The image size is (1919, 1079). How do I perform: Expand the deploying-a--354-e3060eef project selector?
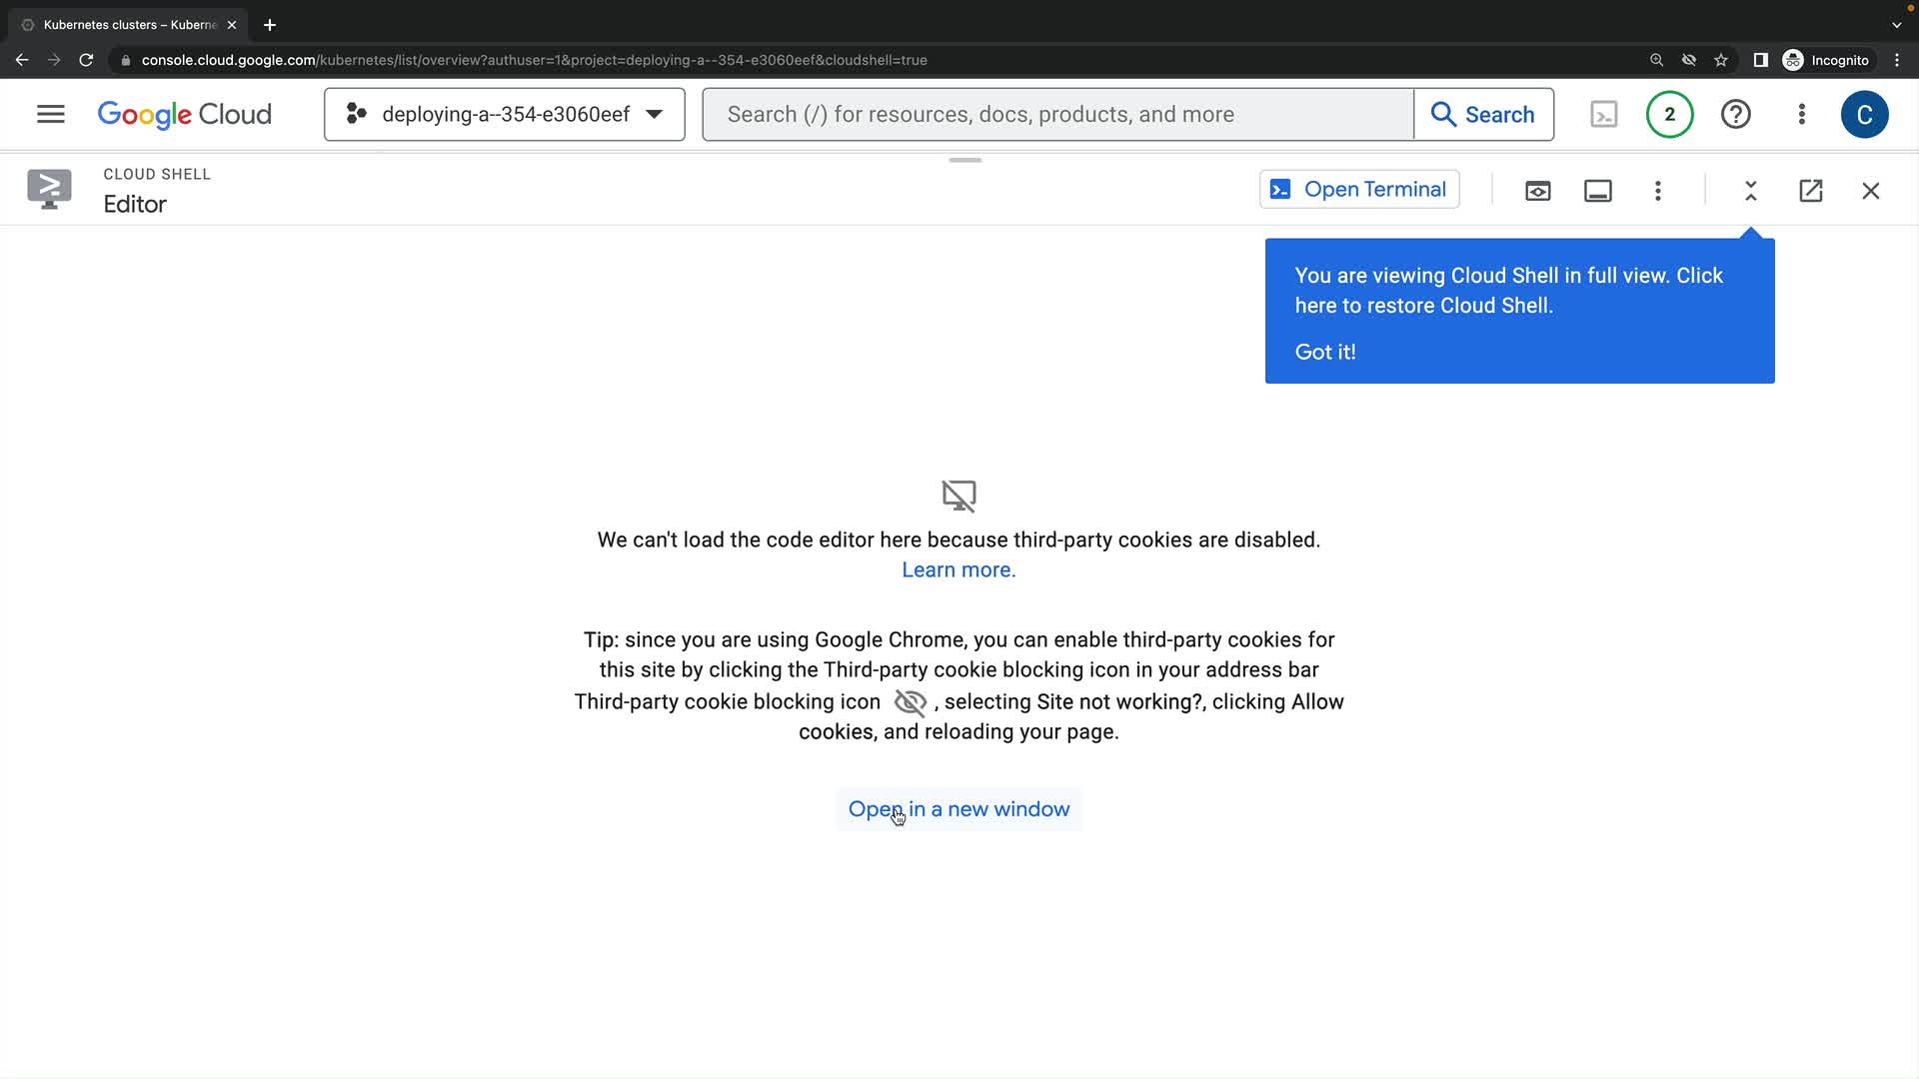[x=504, y=114]
